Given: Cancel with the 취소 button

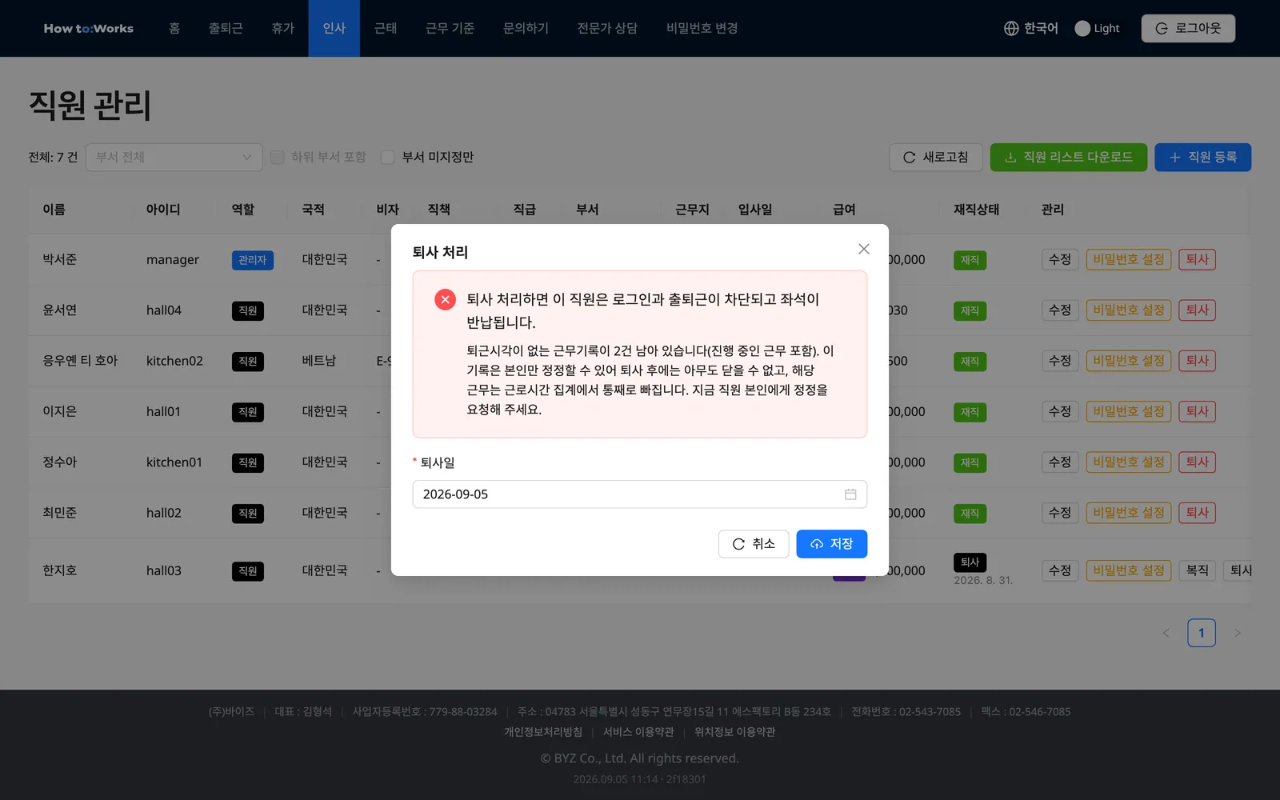Looking at the screenshot, I should (x=754, y=544).
